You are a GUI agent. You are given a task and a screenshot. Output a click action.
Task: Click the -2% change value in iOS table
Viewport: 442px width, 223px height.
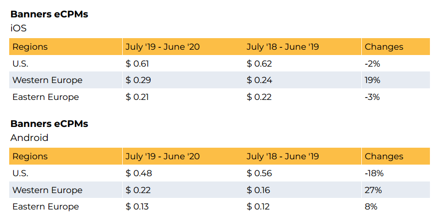click(x=372, y=64)
